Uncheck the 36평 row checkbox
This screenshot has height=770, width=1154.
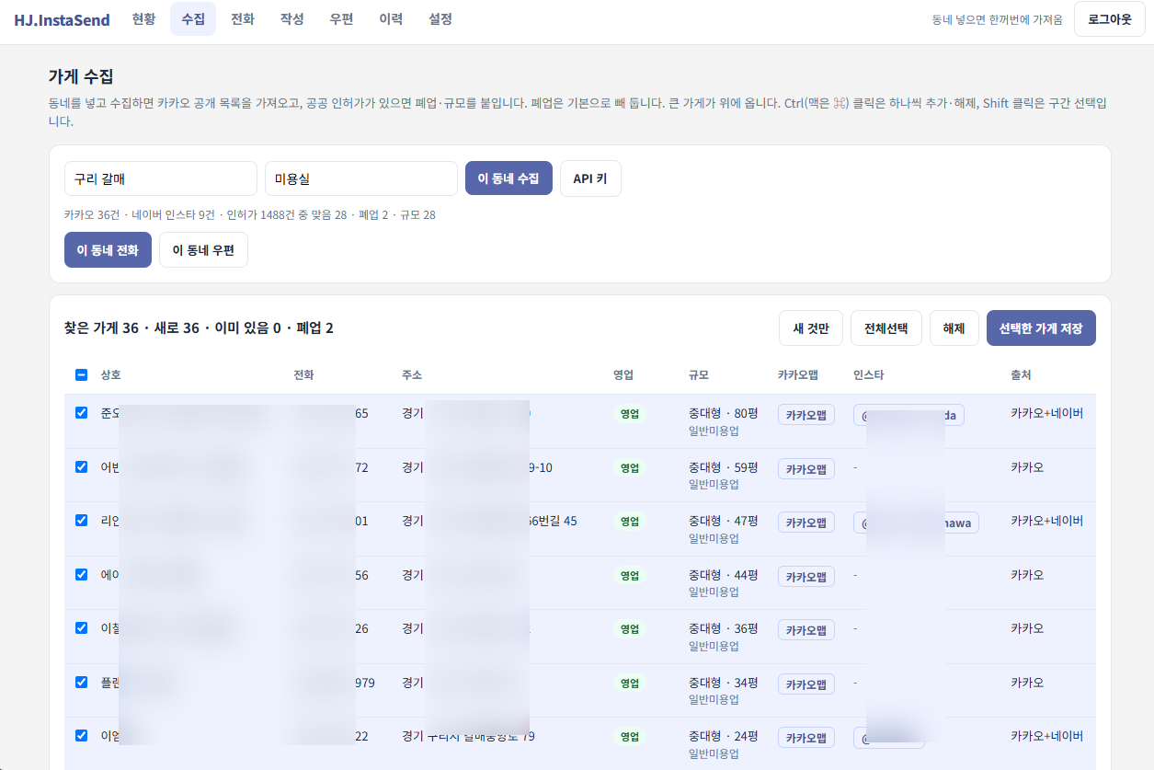point(81,627)
